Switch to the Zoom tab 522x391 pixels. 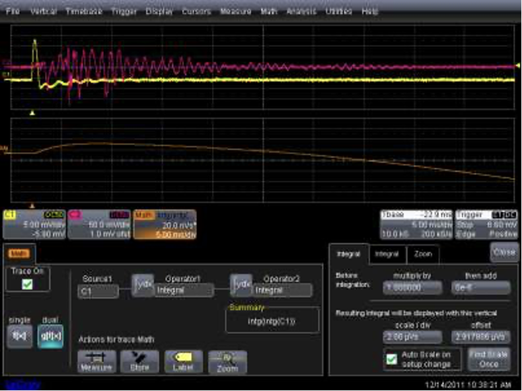(x=422, y=254)
